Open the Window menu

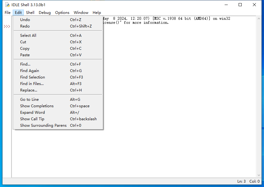(81, 13)
